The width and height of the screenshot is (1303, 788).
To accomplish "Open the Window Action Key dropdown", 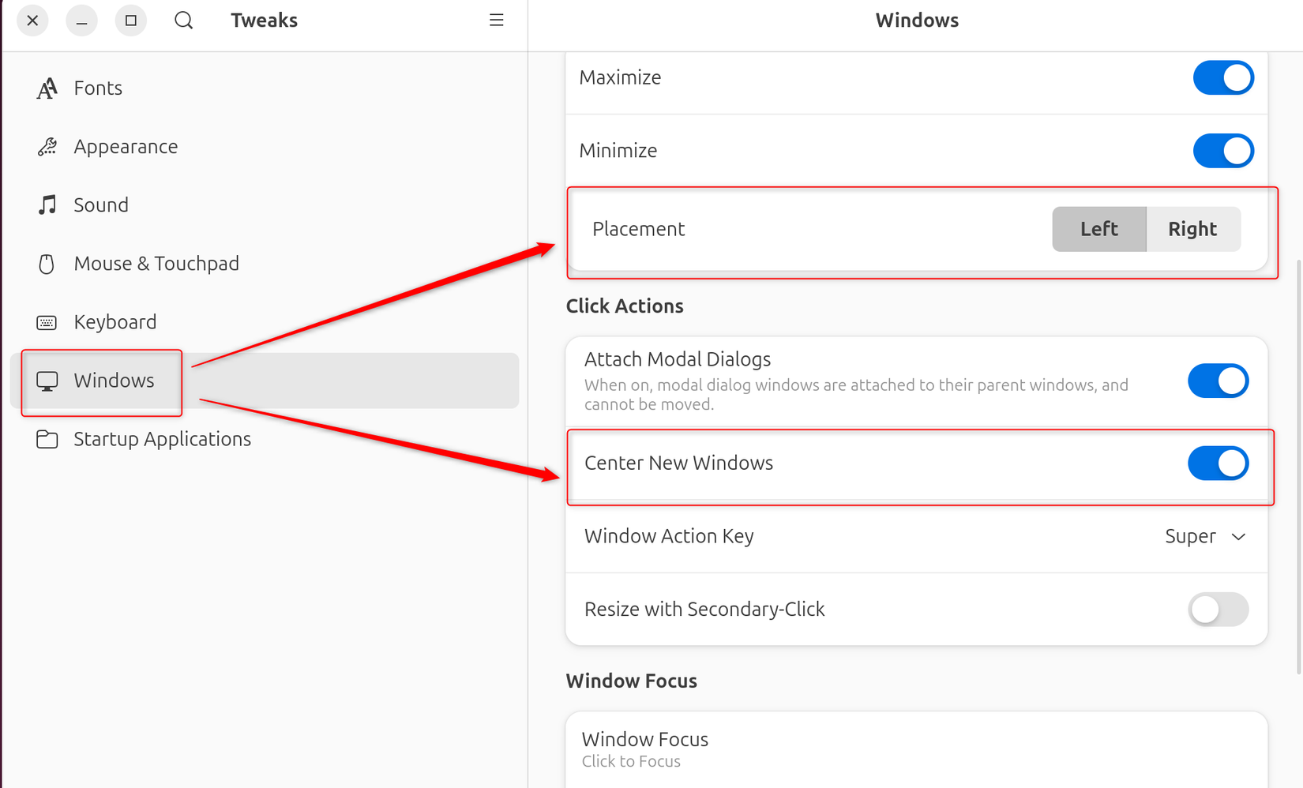I will click(x=1205, y=536).
